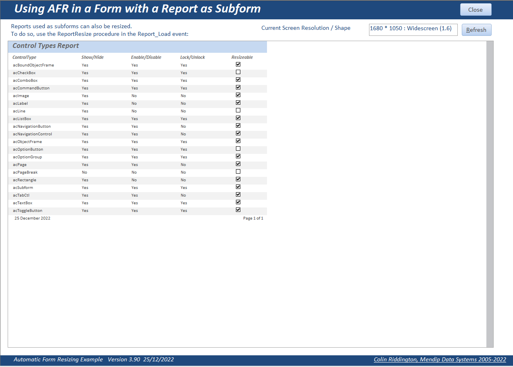Click the 25 December 2022 report date
Image resolution: width=513 pixels, height=367 pixels.
[32, 218]
